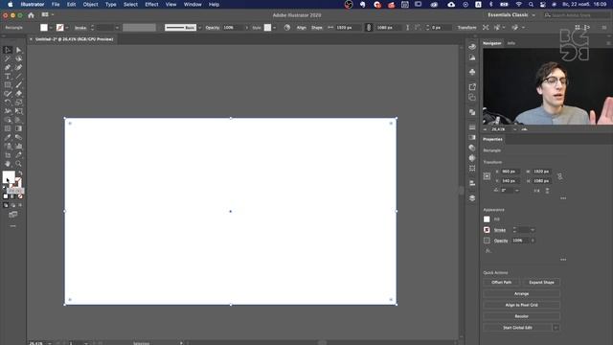Select the Eyedropper tool
Viewport: 613px width, 345px height.
(x=8, y=137)
